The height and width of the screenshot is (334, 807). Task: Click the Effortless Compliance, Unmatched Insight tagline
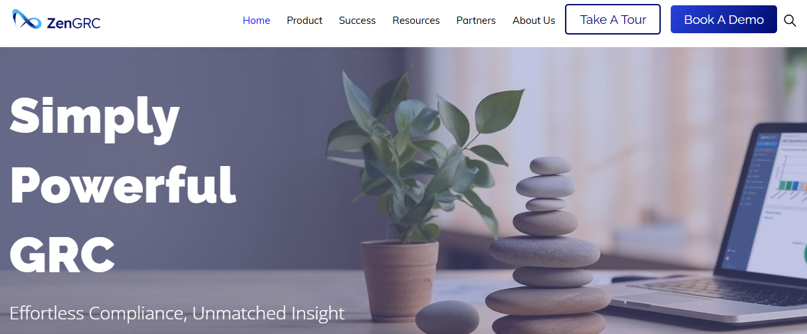[x=177, y=313]
